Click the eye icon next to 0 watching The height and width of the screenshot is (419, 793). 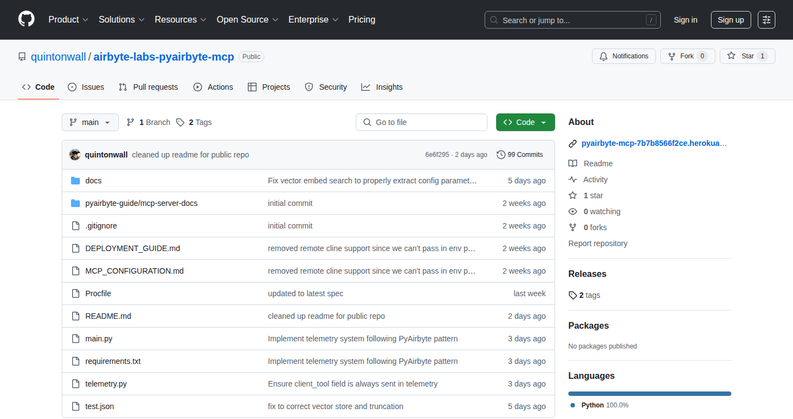tap(573, 211)
